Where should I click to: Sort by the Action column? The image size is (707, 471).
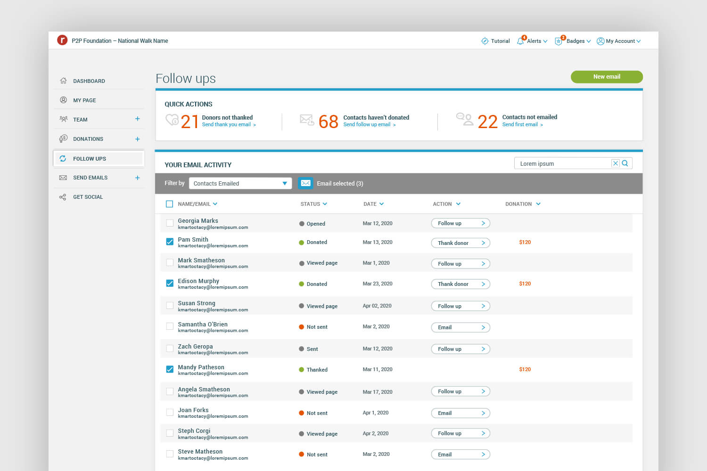[x=447, y=204]
